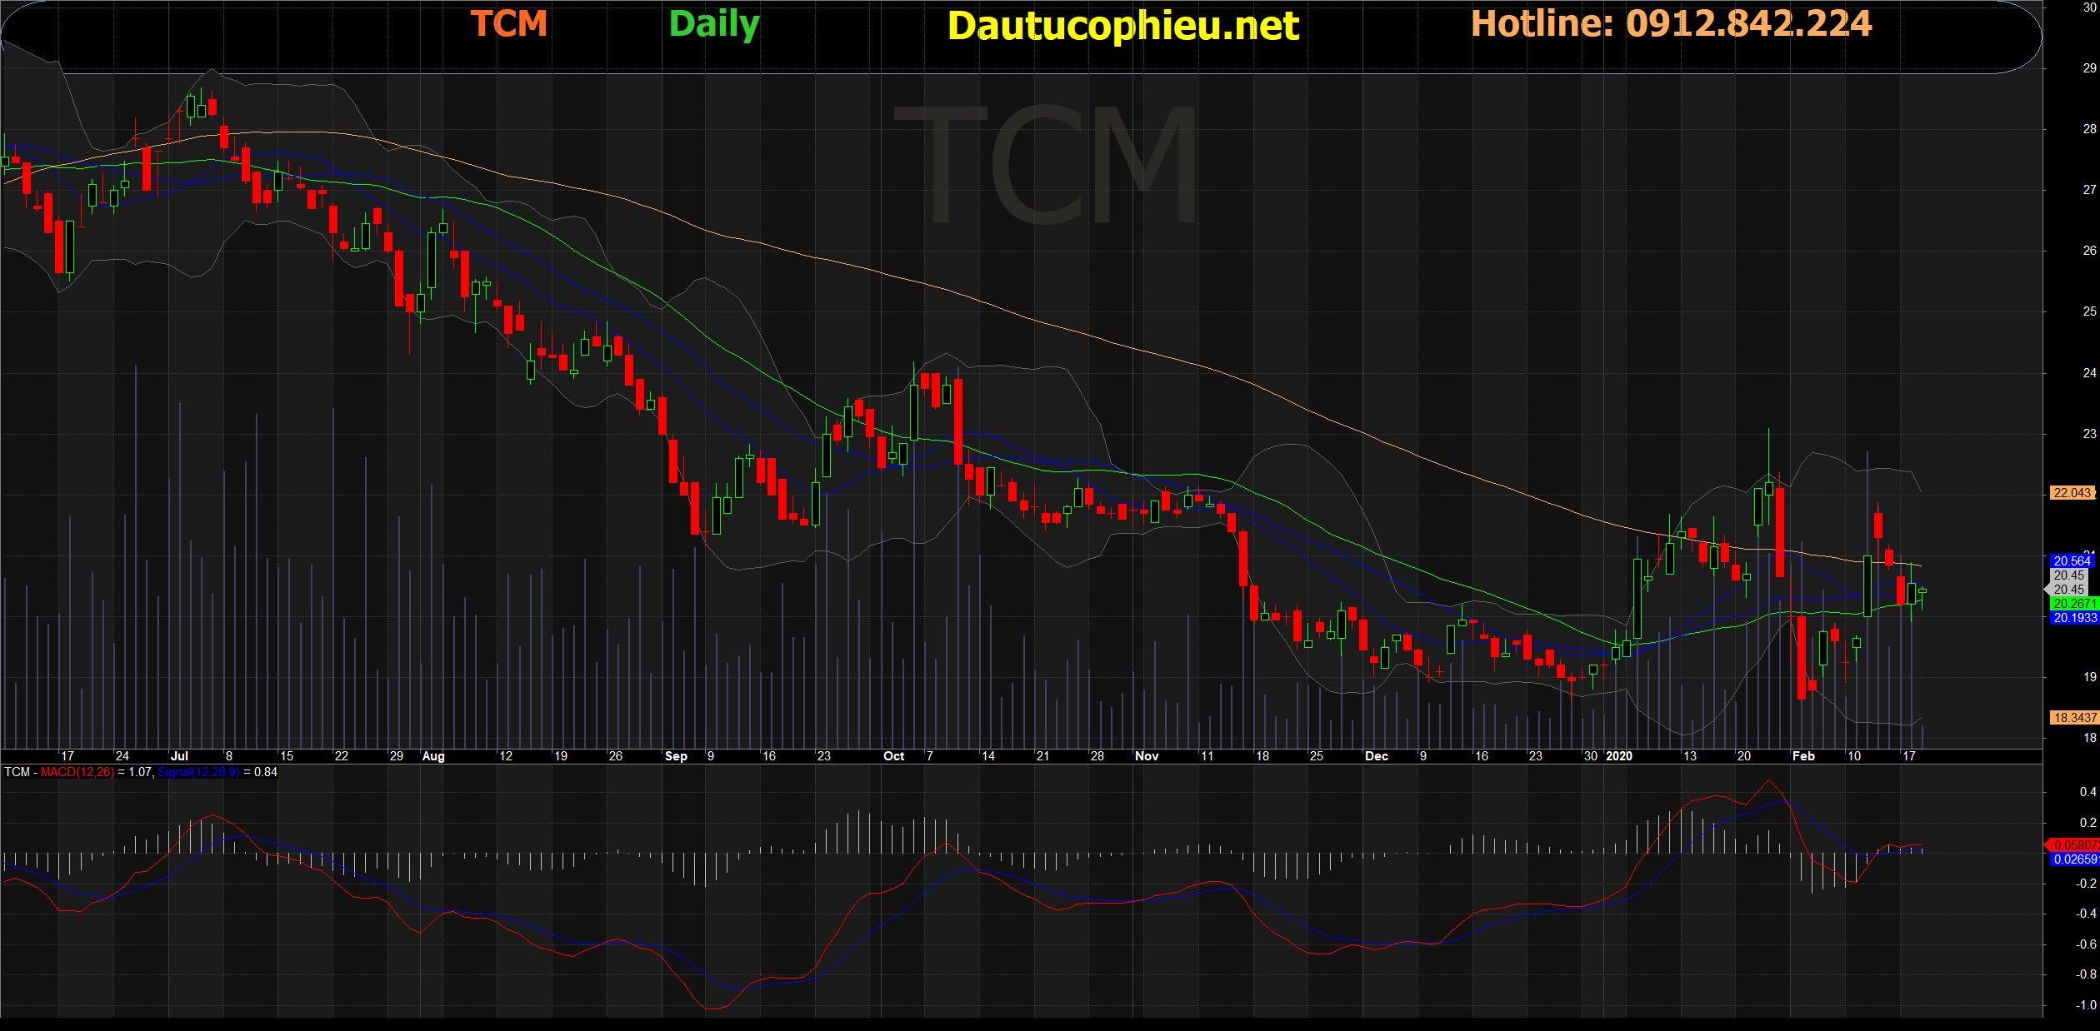Click the blue 20.1933 price tag
Image resolution: width=2100 pixels, height=1031 pixels.
(2072, 618)
